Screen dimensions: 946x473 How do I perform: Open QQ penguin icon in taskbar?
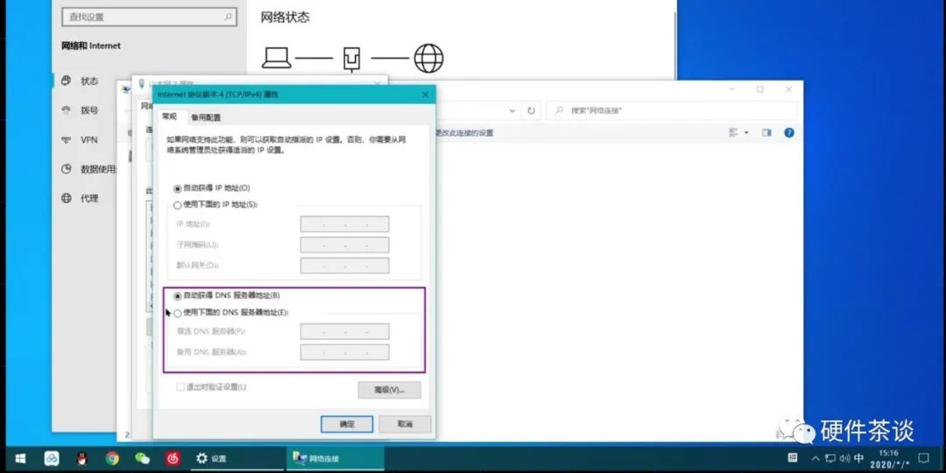[x=82, y=458]
